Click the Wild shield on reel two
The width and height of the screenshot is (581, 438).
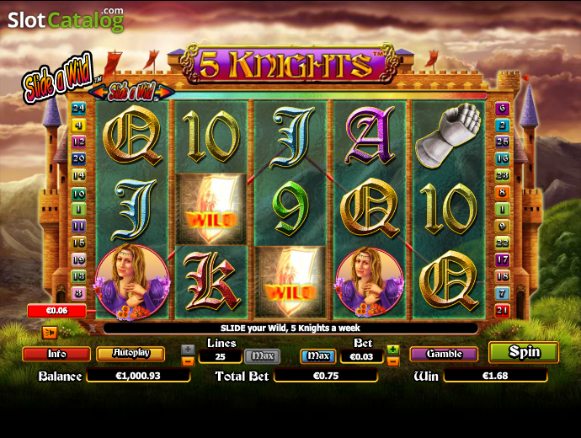click(211, 210)
